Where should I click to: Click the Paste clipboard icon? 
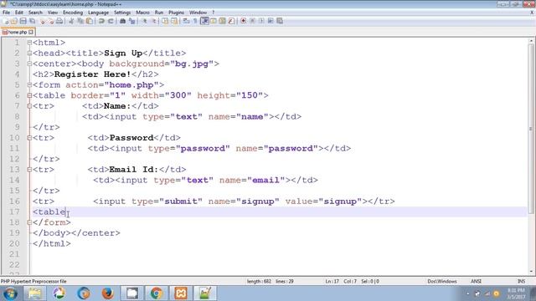90,21
